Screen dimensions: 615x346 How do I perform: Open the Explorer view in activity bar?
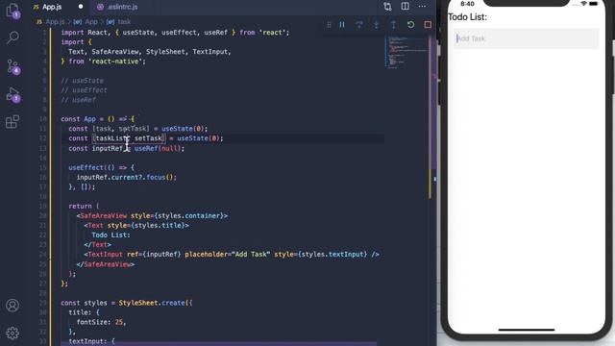12,11
